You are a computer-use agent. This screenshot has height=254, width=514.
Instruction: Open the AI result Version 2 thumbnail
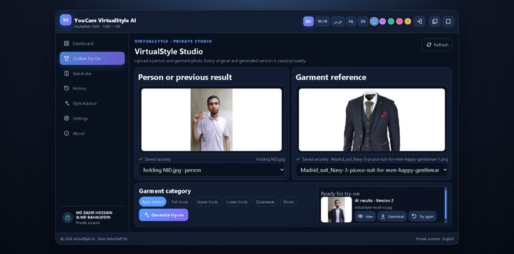[x=336, y=210]
